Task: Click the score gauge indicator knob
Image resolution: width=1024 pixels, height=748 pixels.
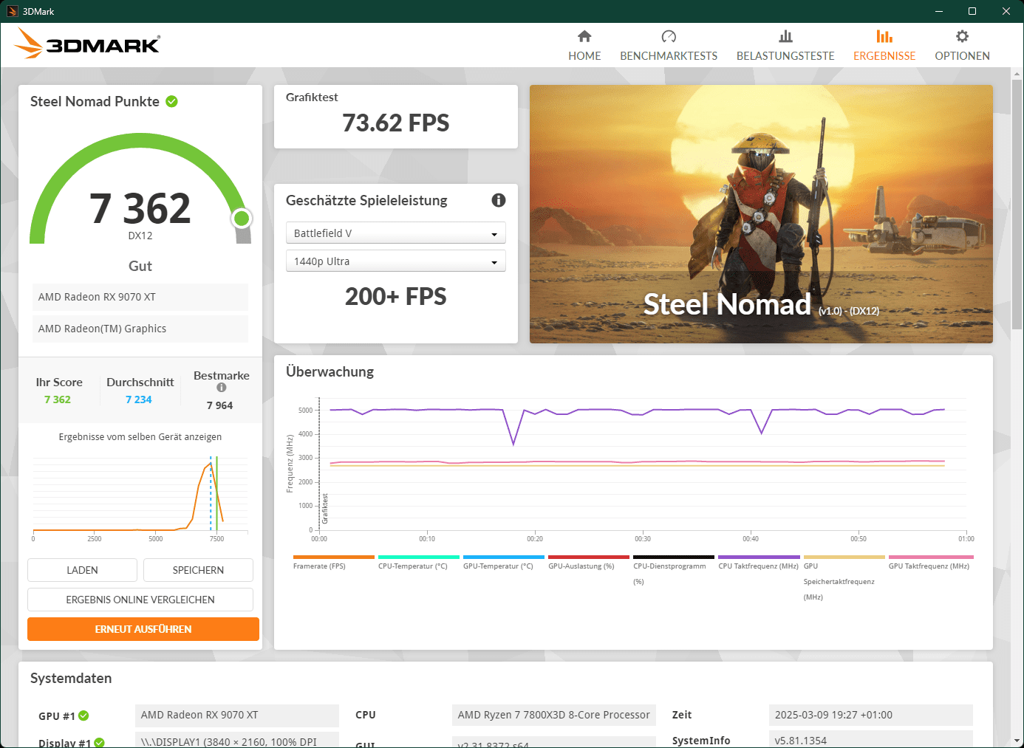Action: point(242,219)
